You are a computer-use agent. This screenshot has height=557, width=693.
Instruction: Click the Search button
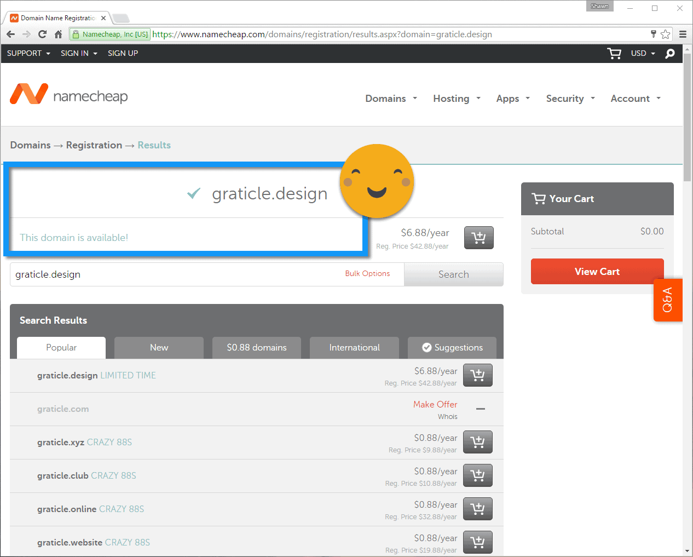[454, 274]
